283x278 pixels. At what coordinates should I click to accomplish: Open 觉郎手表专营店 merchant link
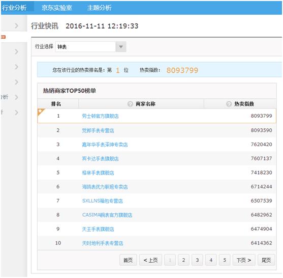coord(98,130)
